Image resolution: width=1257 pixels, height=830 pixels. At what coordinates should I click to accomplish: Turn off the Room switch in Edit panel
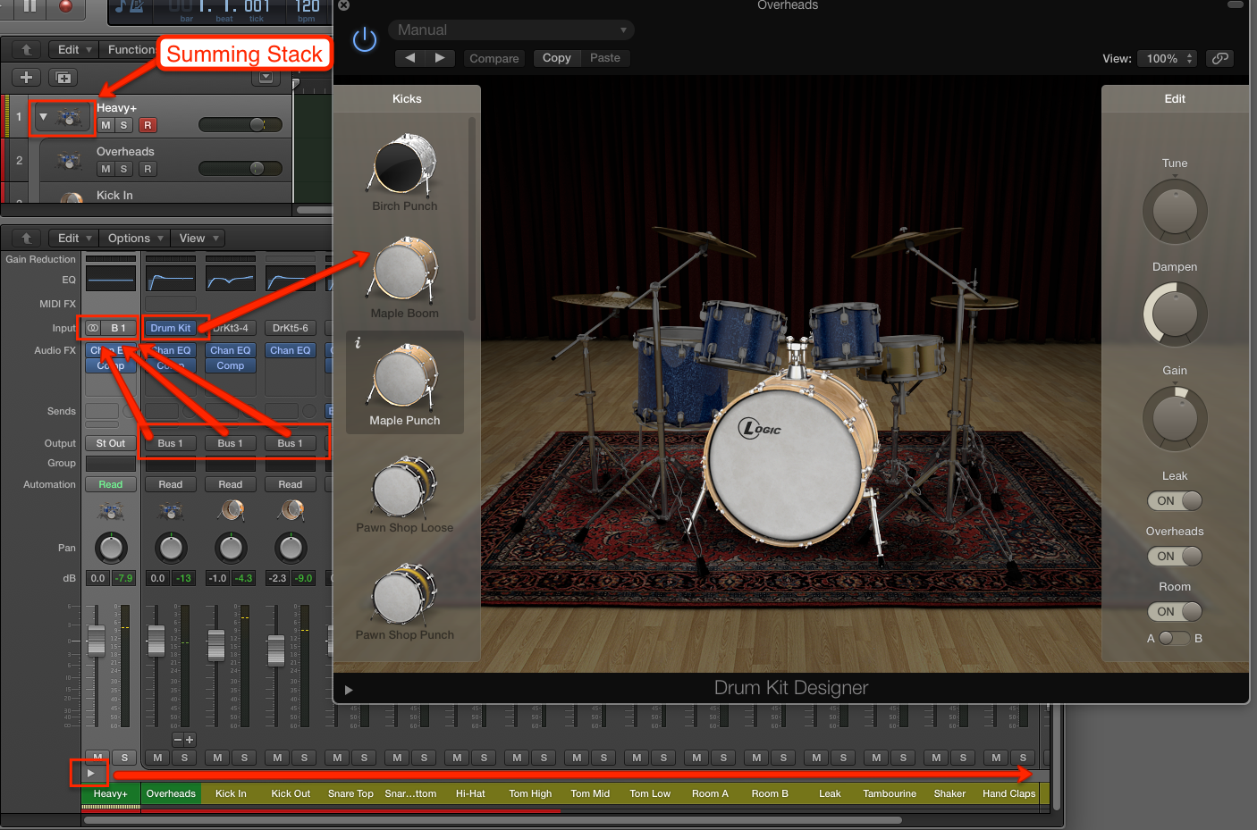coord(1175,612)
